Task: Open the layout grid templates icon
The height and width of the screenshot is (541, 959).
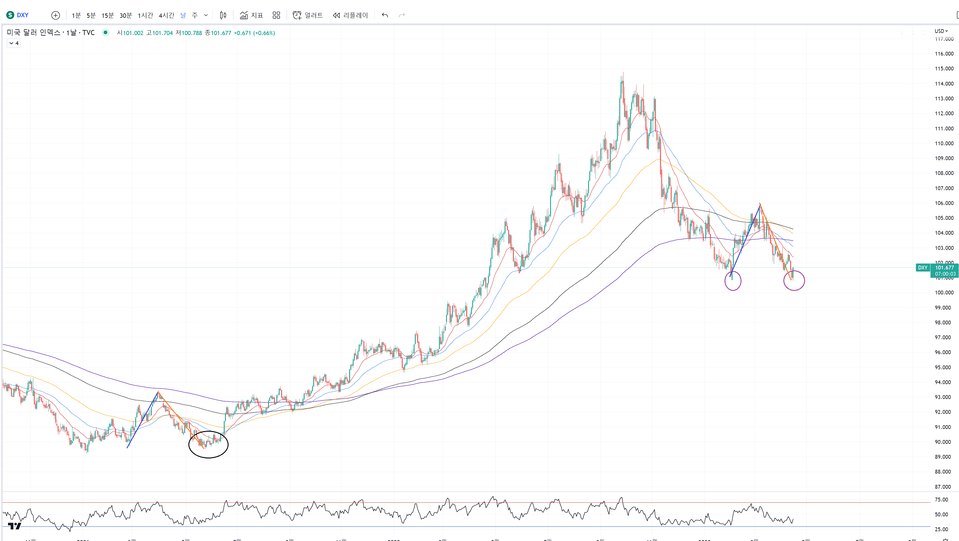Action: coord(276,15)
